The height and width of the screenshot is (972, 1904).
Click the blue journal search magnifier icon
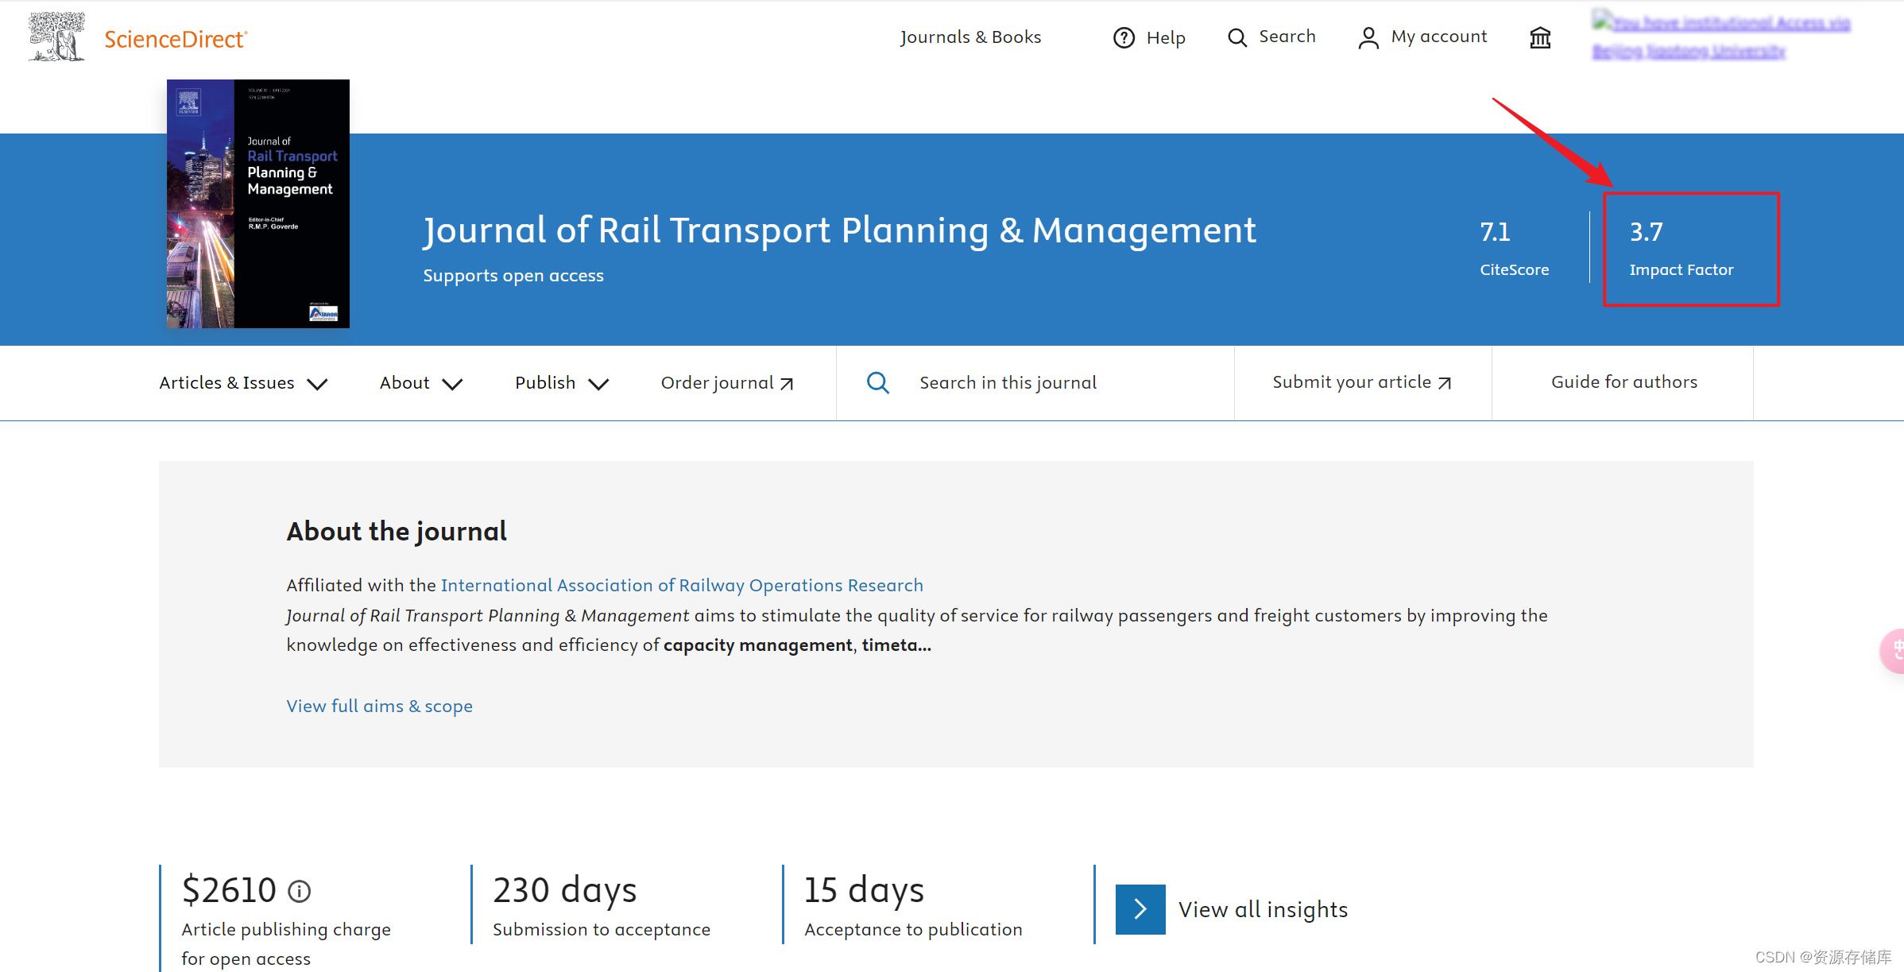tap(877, 383)
